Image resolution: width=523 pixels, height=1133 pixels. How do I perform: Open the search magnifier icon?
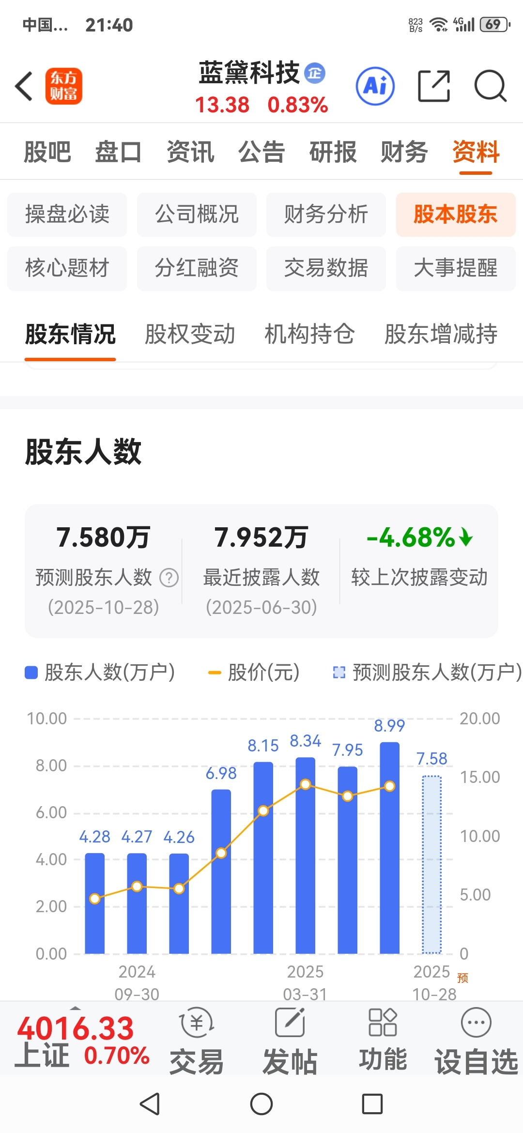tap(490, 86)
